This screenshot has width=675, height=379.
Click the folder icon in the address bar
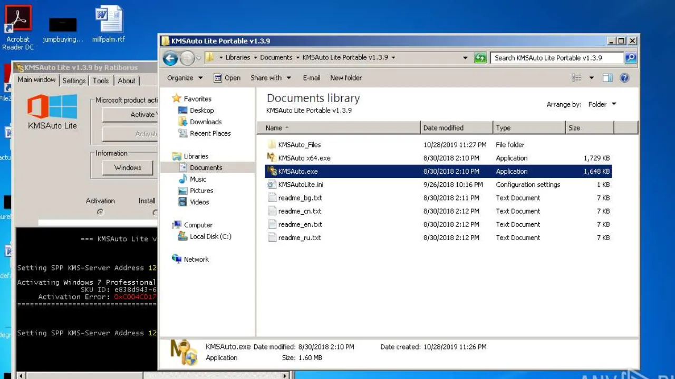209,57
